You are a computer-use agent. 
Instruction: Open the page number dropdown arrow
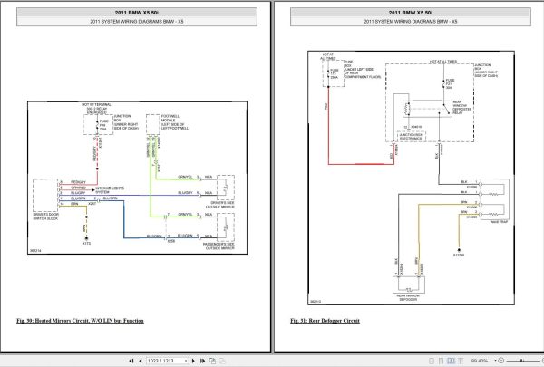[186, 361]
